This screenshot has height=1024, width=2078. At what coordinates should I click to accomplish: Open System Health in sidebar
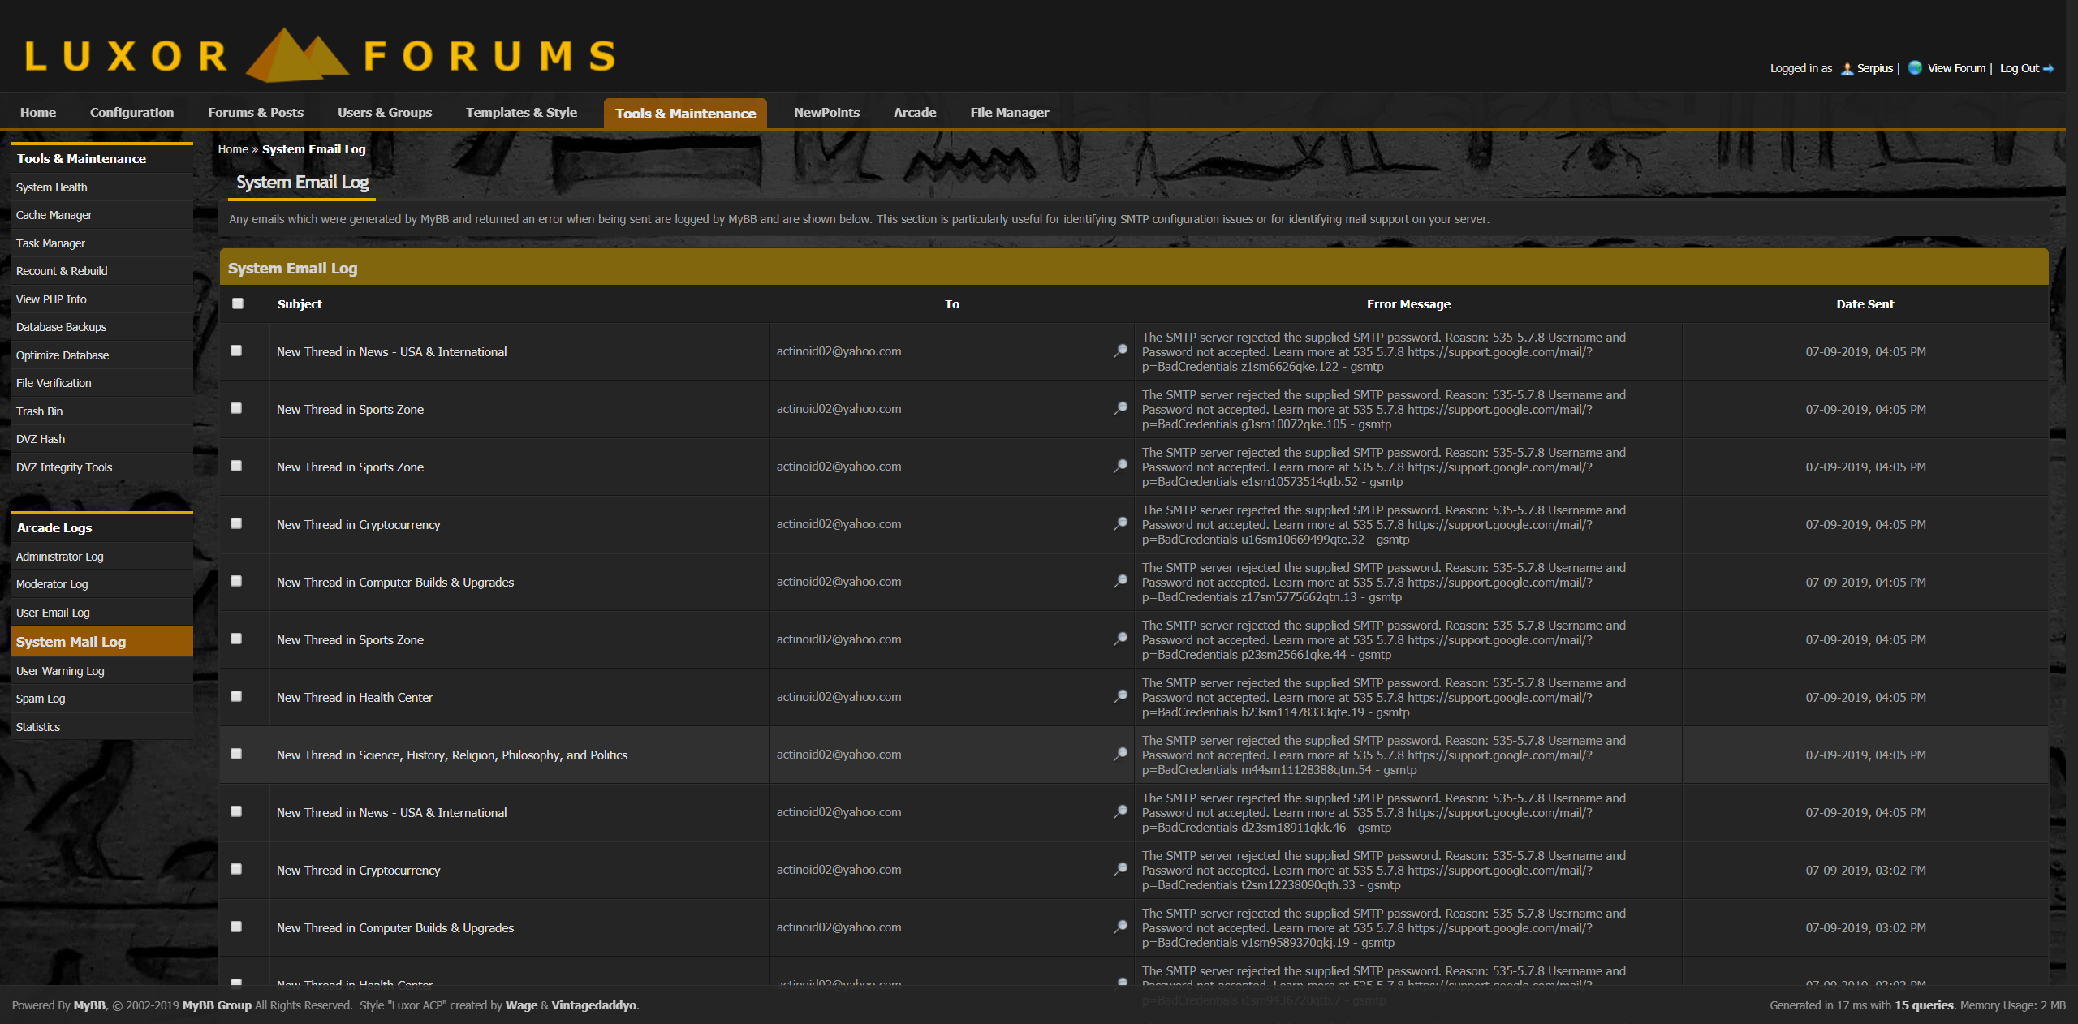101,187
